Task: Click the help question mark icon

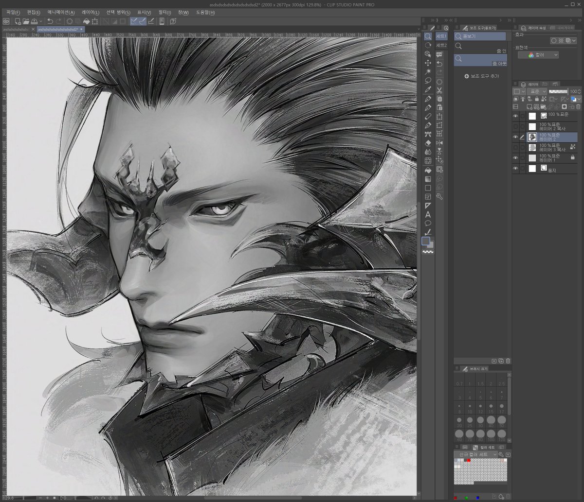Action: [173, 21]
